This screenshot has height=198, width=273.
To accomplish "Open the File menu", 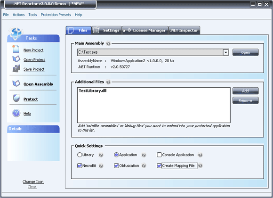I will click(6, 15).
